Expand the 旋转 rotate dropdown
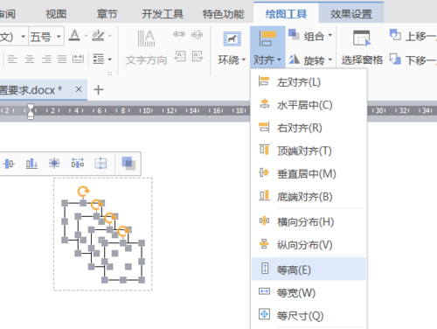The height and width of the screenshot is (329, 437). [330, 59]
